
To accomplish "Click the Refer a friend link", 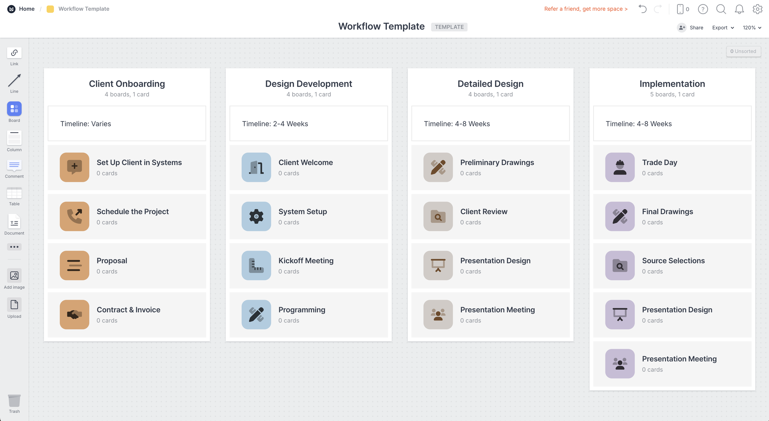I will (x=586, y=9).
